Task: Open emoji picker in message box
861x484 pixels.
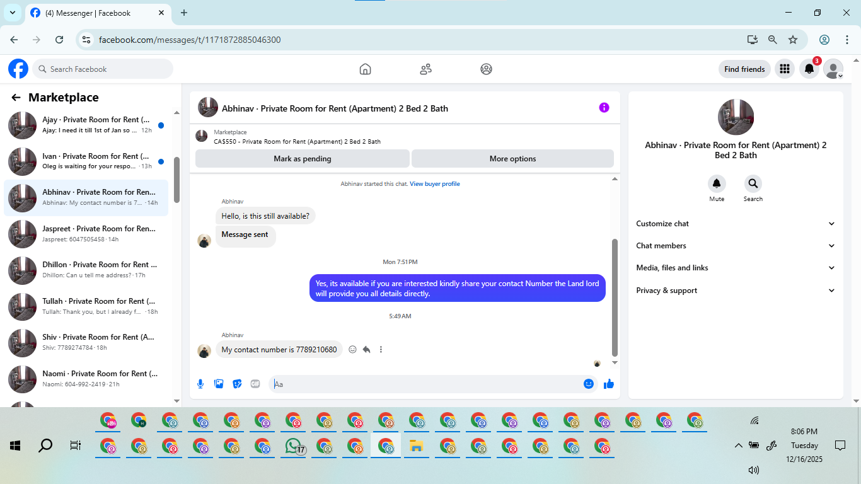Action: (589, 384)
